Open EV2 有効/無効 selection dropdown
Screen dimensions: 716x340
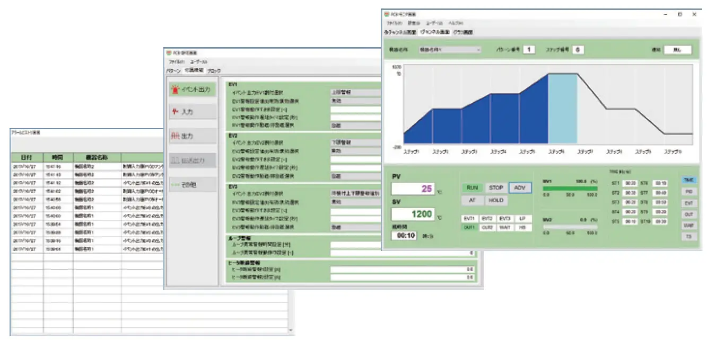click(x=355, y=151)
